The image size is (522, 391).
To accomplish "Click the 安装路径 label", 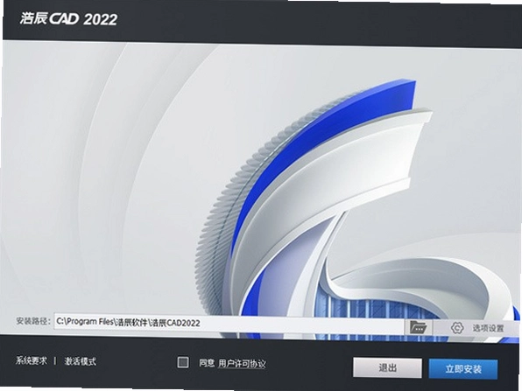I will tap(33, 321).
